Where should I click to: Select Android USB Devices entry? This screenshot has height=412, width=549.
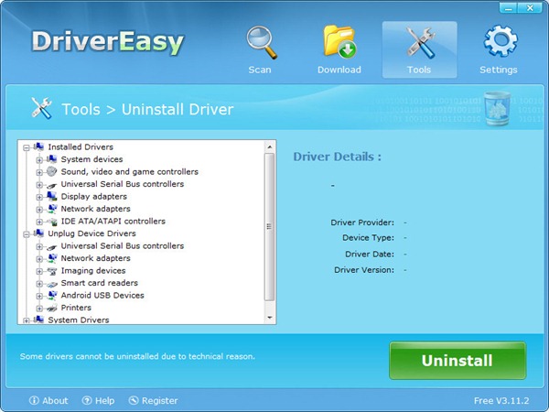click(102, 296)
